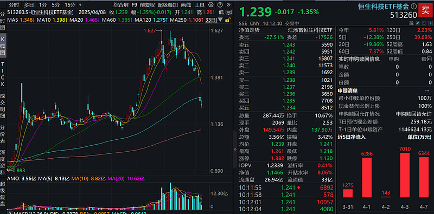Image resolution: width=434 pixels, height=214 pixels.
Task: Open the 成交明细 sidebar tab
Action: pyautogui.click(x=3, y=106)
